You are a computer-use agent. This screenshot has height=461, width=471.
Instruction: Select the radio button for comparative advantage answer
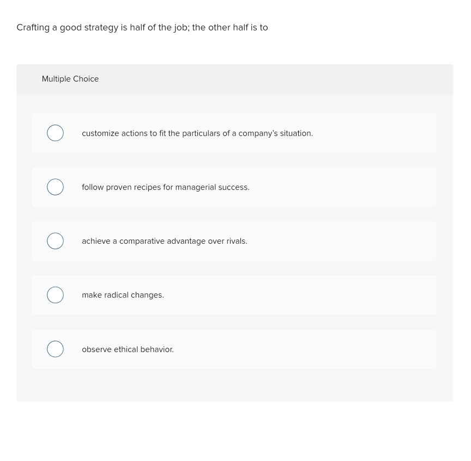tap(55, 241)
